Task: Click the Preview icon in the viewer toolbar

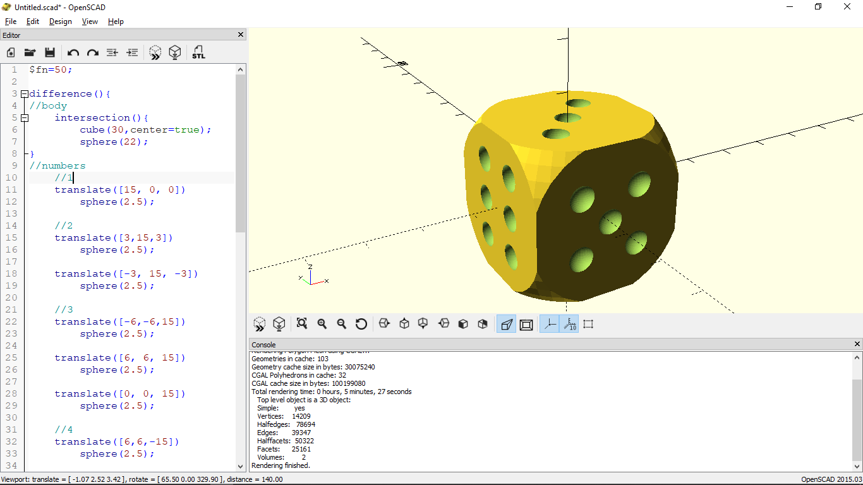Action: [260, 324]
